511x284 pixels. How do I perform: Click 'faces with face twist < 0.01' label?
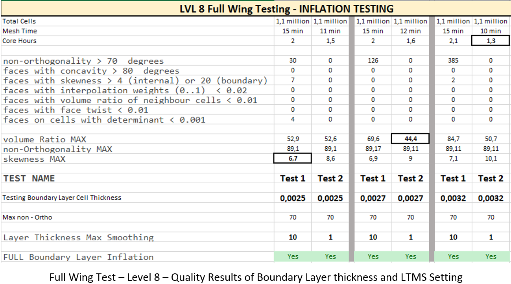pyautogui.click(x=76, y=110)
